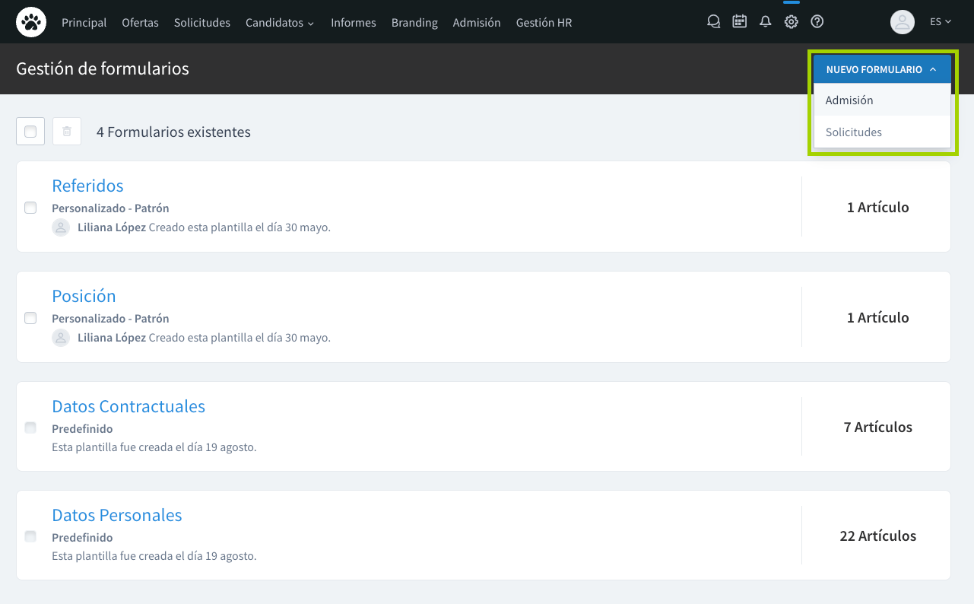Toggle the select all forms checkbox
This screenshot has height=604, width=974.
pos(30,132)
